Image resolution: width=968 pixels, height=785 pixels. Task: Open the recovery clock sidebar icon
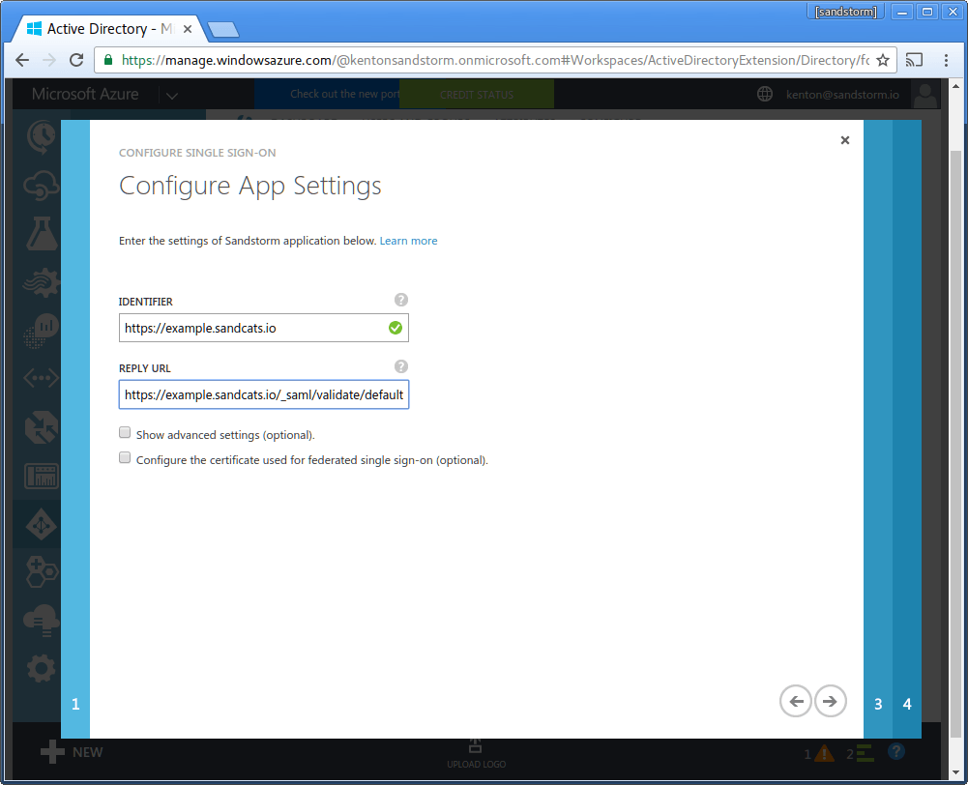[42, 137]
